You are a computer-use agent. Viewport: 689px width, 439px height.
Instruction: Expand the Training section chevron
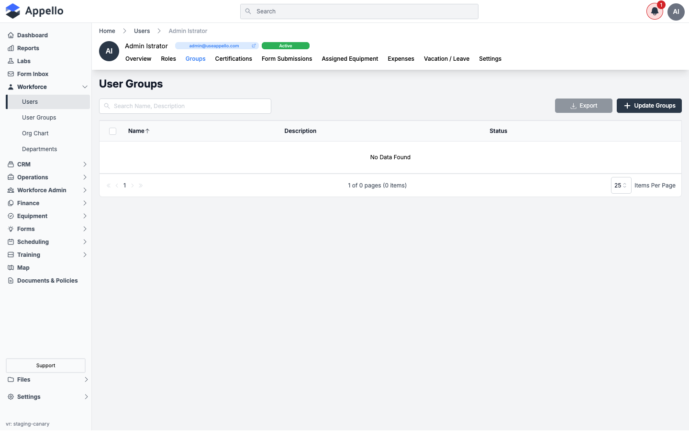[85, 255]
